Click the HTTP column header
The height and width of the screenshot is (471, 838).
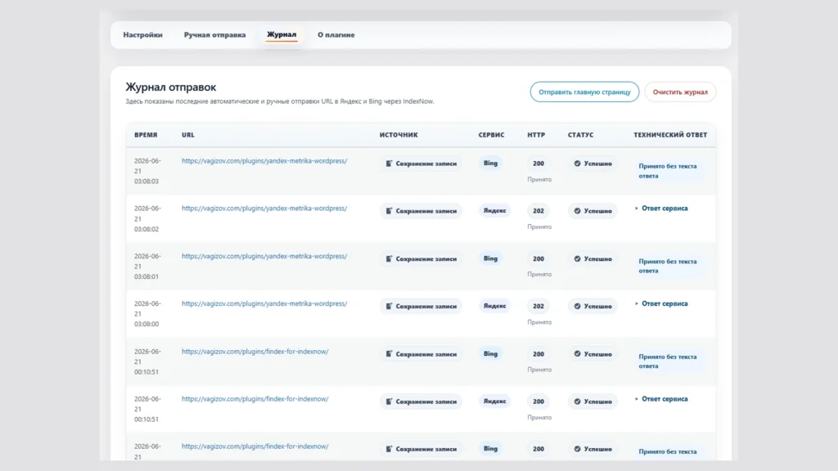tap(536, 135)
